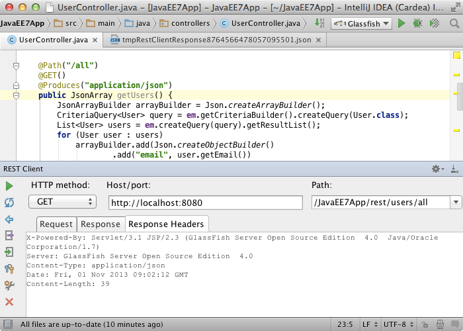Click the "All files are up-to-date" status message
This screenshot has height=331, width=463.
tap(91, 324)
